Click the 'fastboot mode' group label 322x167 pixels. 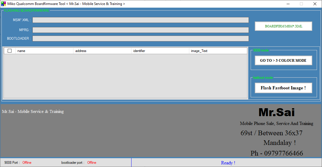click(x=263, y=78)
